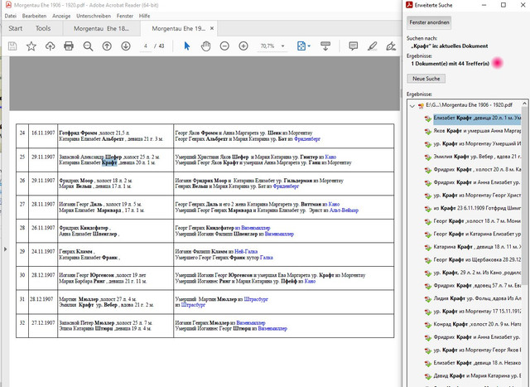
Task: Click the PDF file icon in results tree
Action: pyautogui.click(x=421, y=105)
